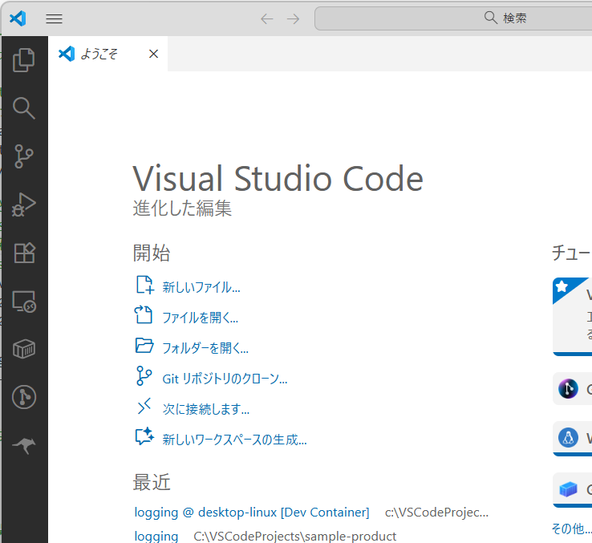Open the walkthrough card with Linux penguin icon
The image size is (592, 543).
[x=573, y=439]
